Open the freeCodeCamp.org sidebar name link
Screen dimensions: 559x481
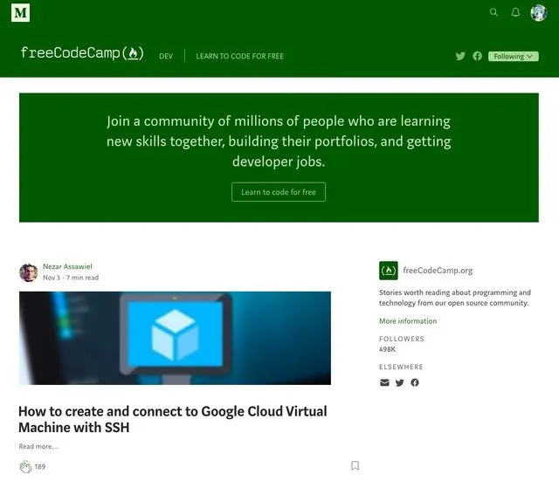tap(438, 271)
